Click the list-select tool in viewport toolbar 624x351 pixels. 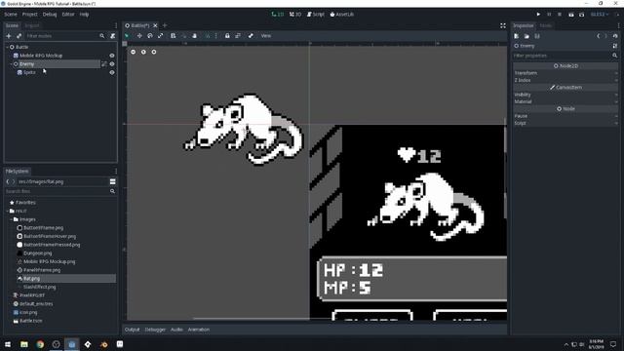click(174, 36)
